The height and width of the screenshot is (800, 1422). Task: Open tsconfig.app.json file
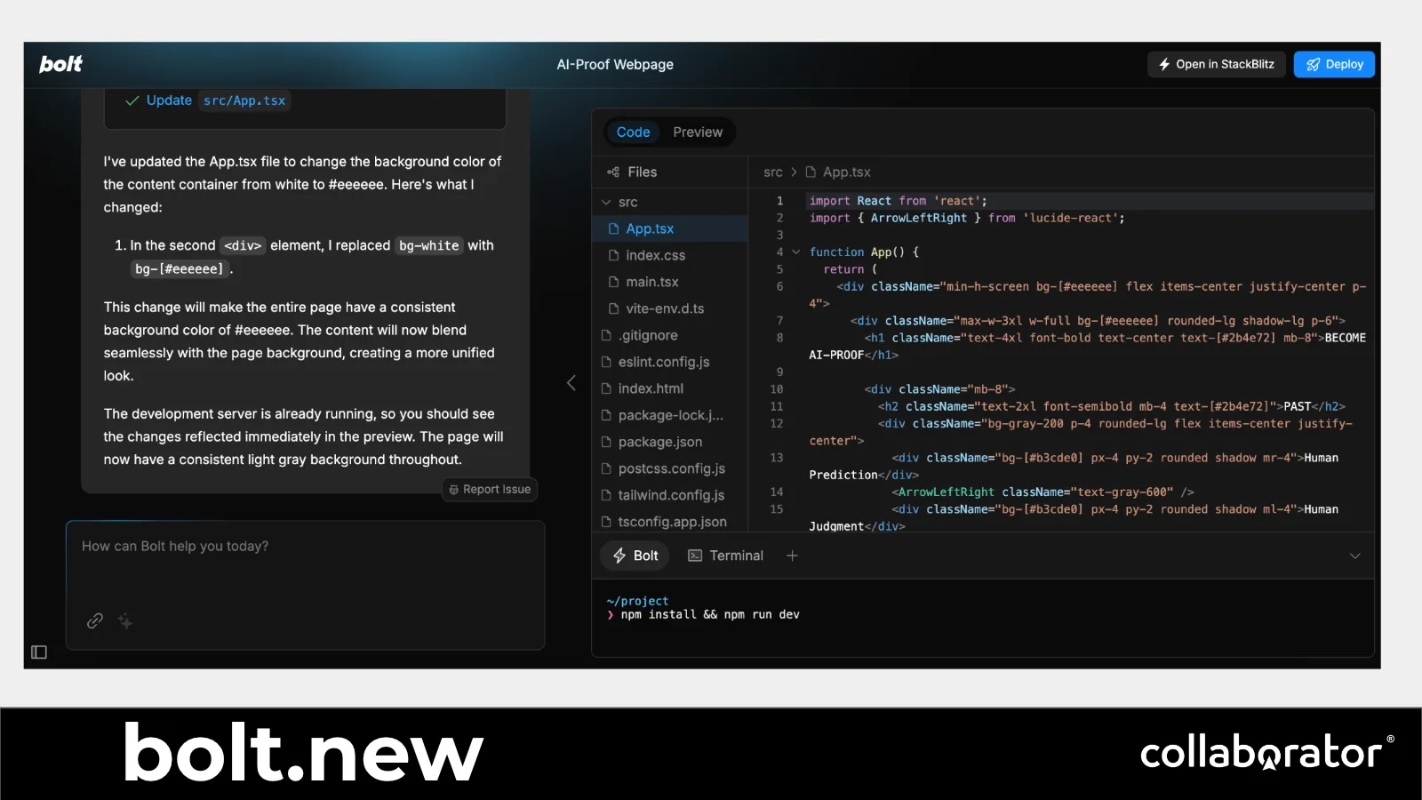point(670,522)
